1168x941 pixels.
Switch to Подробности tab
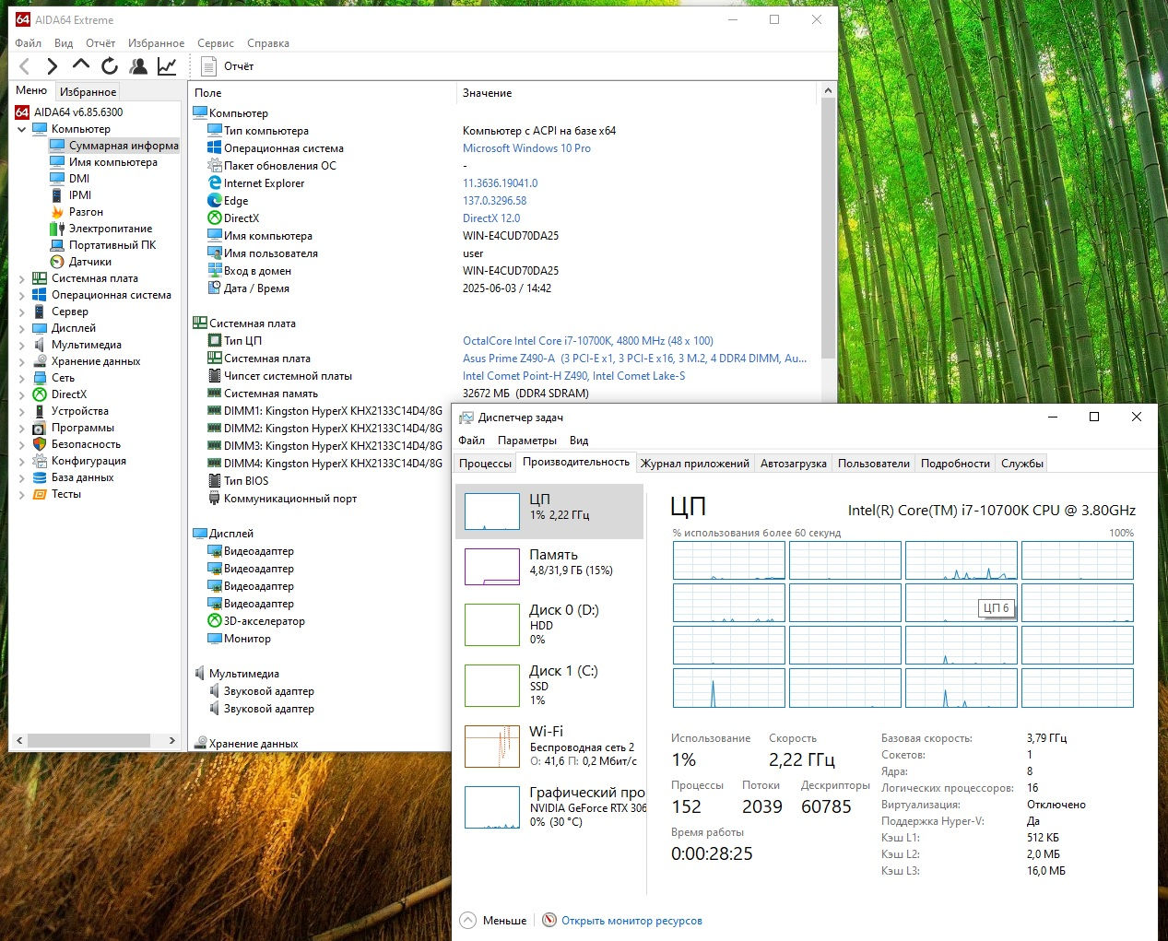955,464
